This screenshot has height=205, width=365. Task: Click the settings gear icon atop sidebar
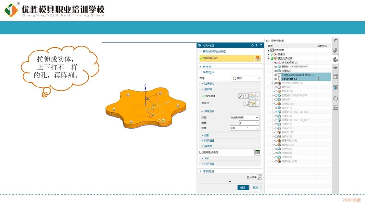[x=336, y=41]
